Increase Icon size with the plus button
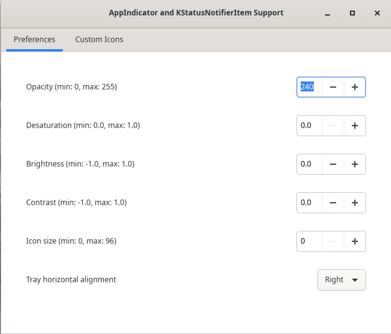Image resolution: width=391 pixels, height=334 pixels. coord(355,241)
